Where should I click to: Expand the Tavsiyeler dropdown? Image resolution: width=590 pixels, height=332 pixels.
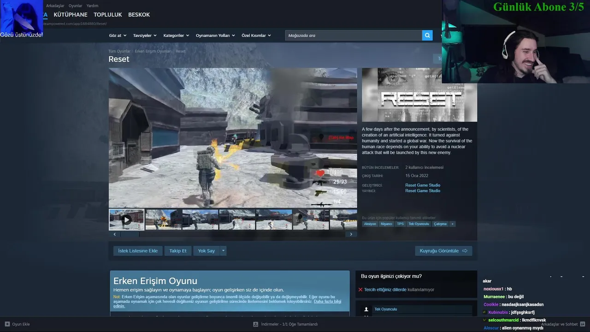click(145, 36)
